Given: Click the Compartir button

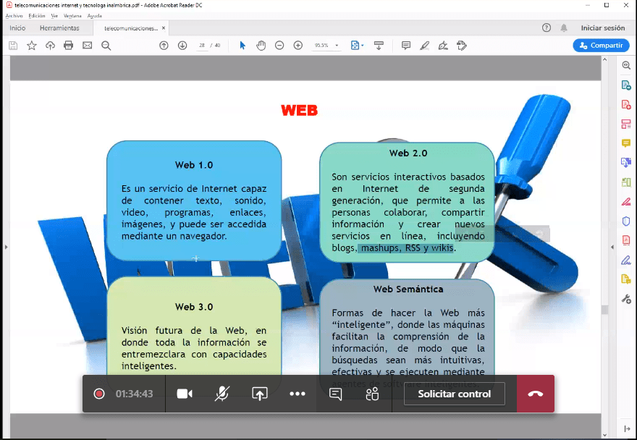Looking at the screenshot, I should pyautogui.click(x=601, y=45).
